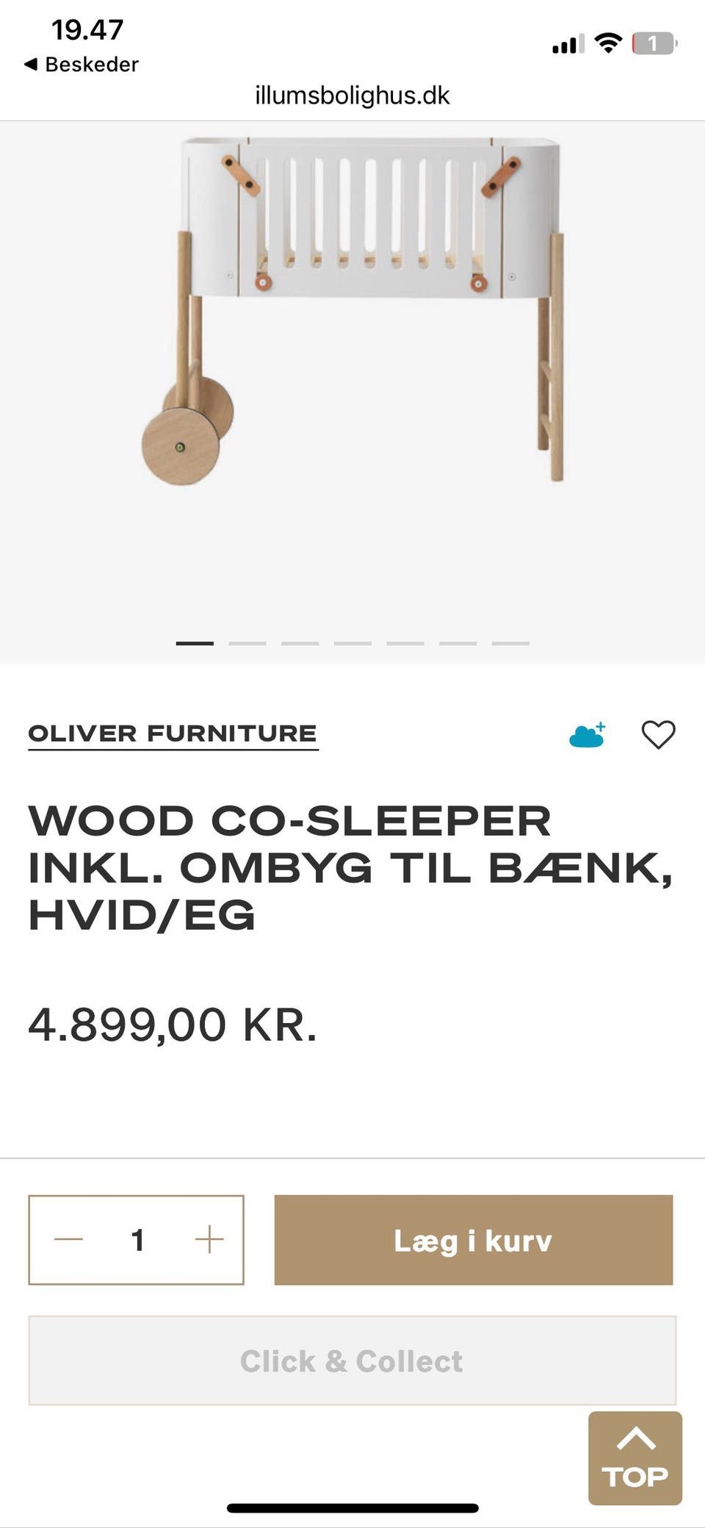705x1528 pixels.
Task: Tap the blue cloud plus icon
Action: [587, 734]
